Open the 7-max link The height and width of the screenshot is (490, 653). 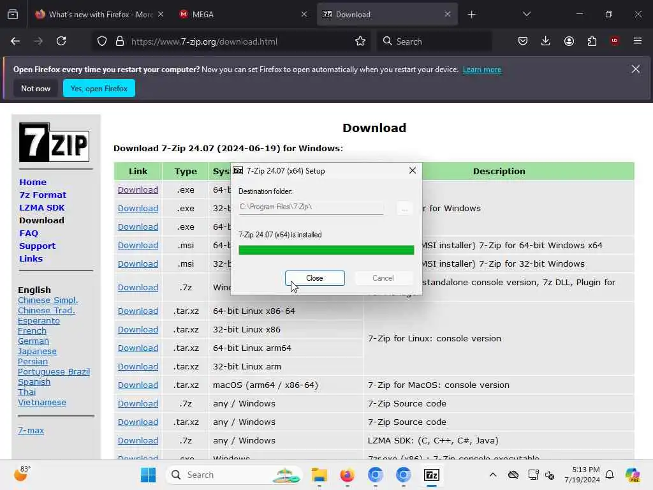[x=31, y=431]
